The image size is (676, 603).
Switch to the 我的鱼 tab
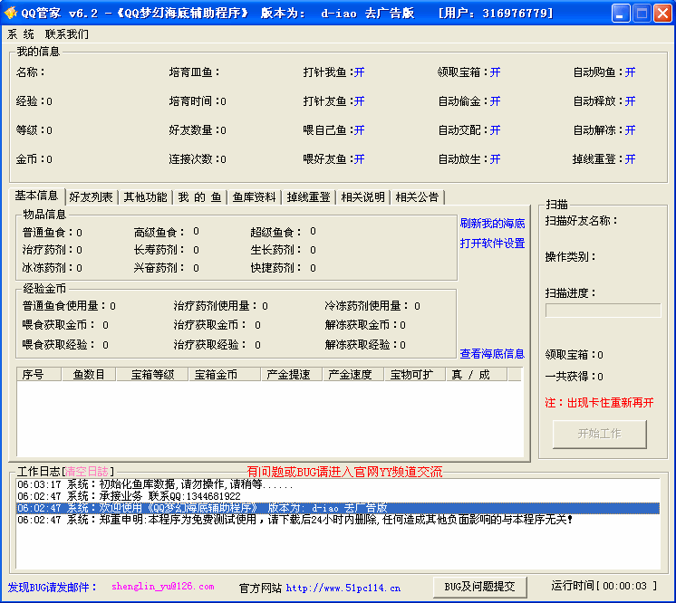click(199, 197)
